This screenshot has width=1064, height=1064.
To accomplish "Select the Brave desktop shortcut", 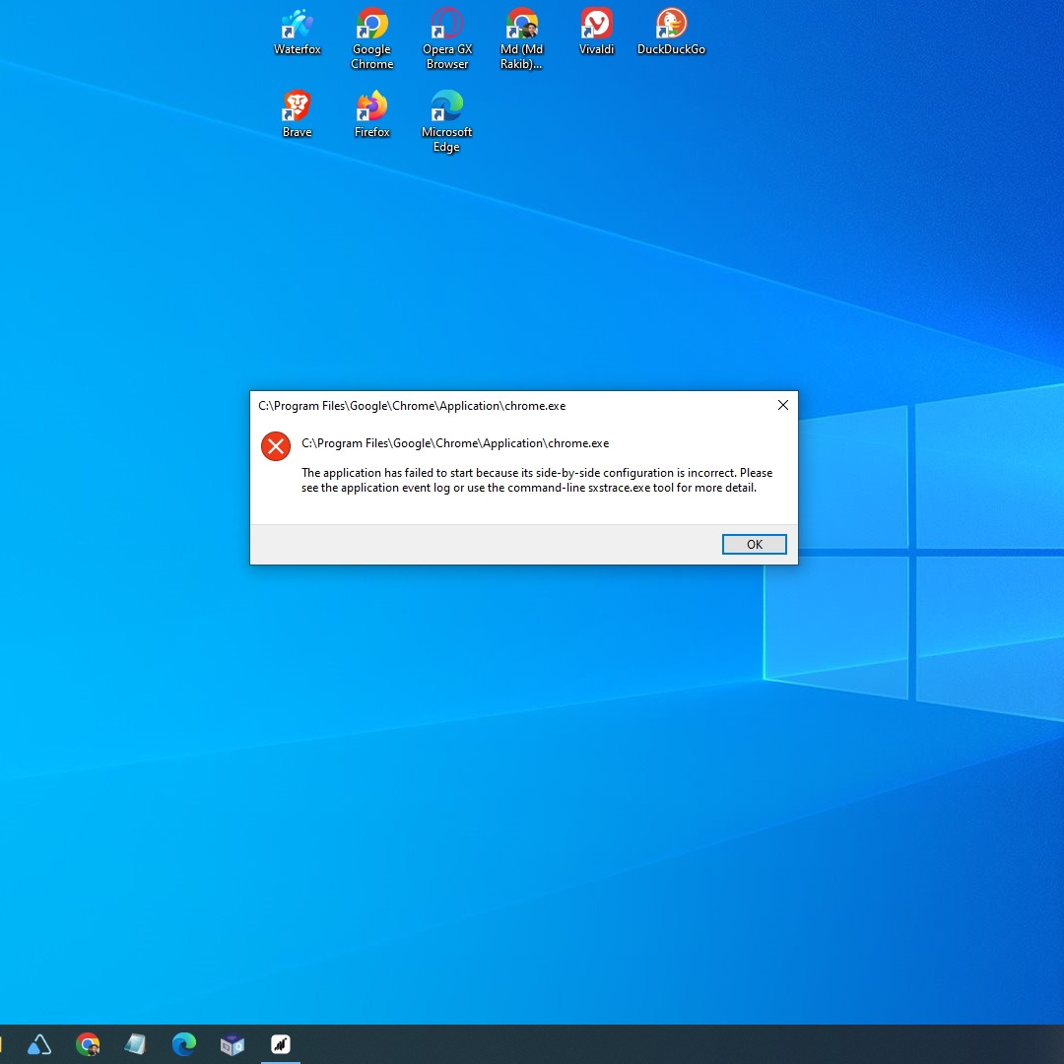I will coord(298,114).
